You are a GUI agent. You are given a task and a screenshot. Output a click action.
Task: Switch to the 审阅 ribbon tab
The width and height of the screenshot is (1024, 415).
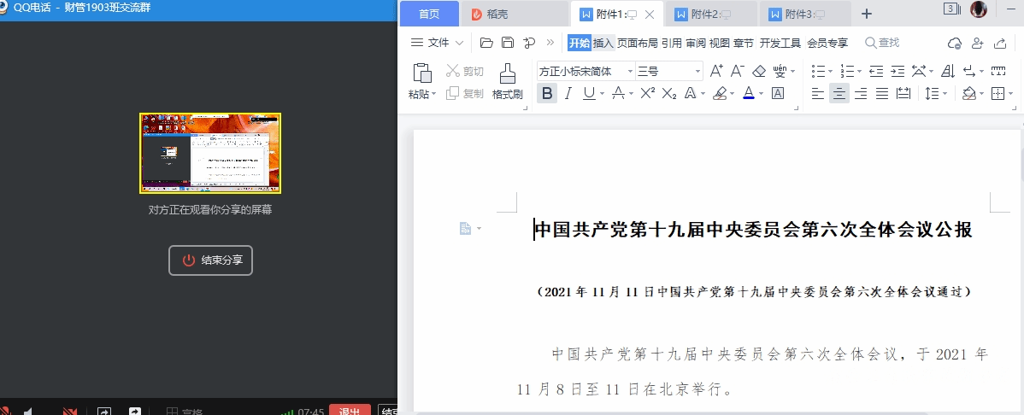(696, 43)
